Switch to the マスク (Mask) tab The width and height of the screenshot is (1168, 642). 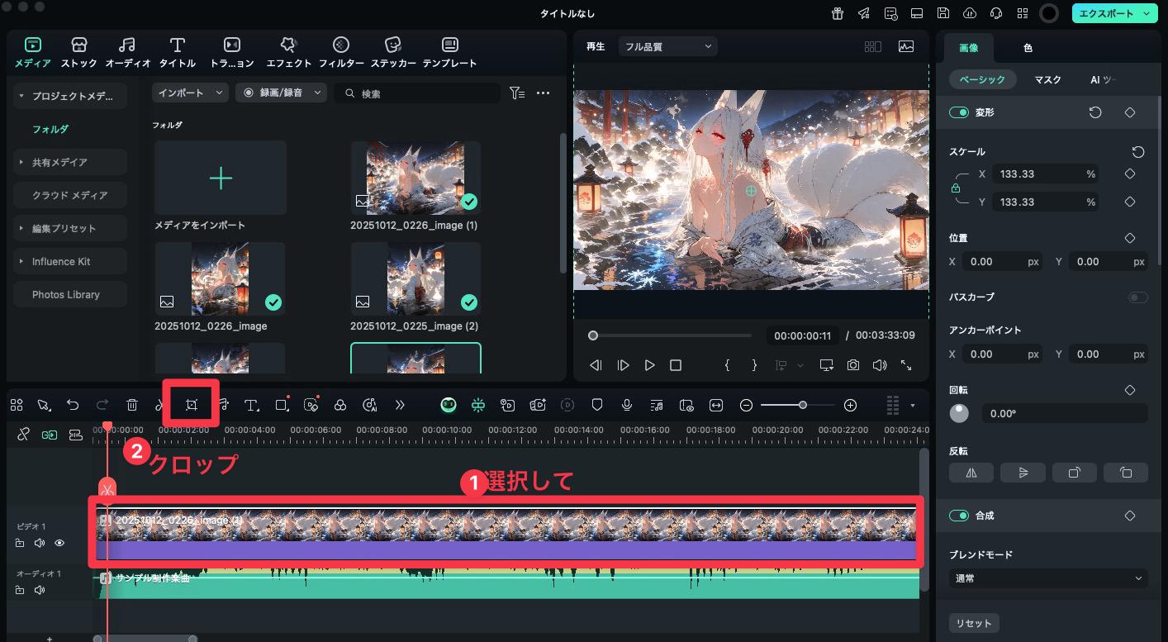coord(1047,80)
